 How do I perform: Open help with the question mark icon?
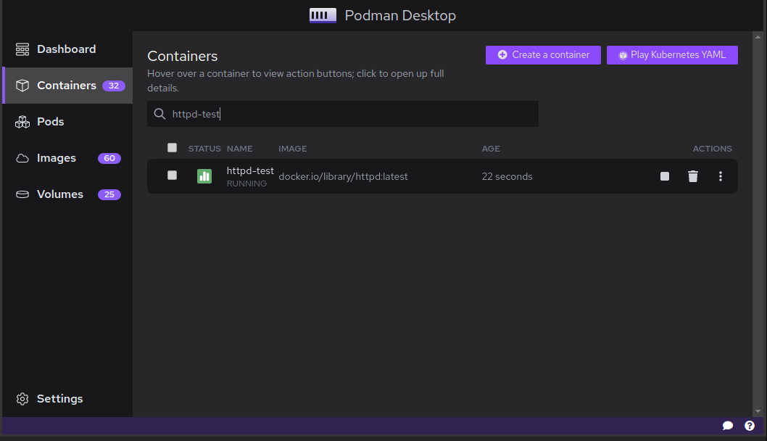pos(750,426)
